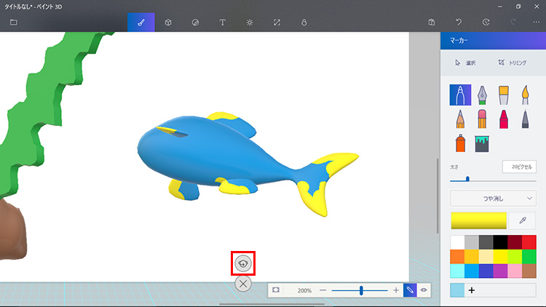Click the トリミング crop button
Image resolution: width=546 pixels, height=307 pixels.
(511, 63)
